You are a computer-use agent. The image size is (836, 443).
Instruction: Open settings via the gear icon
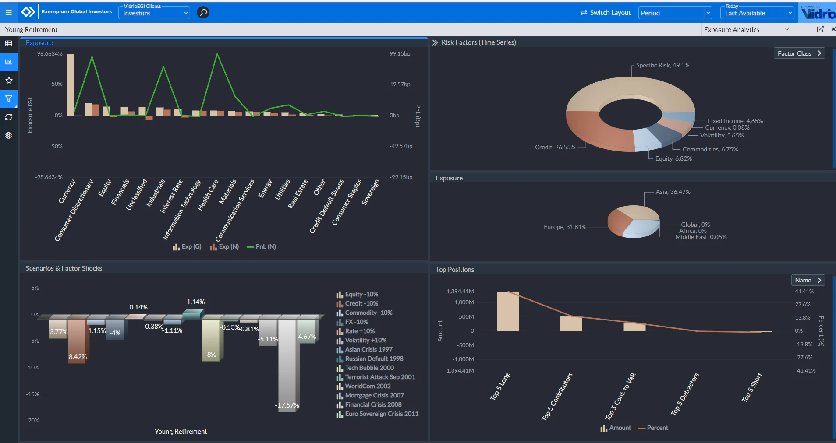pyautogui.click(x=8, y=135)
